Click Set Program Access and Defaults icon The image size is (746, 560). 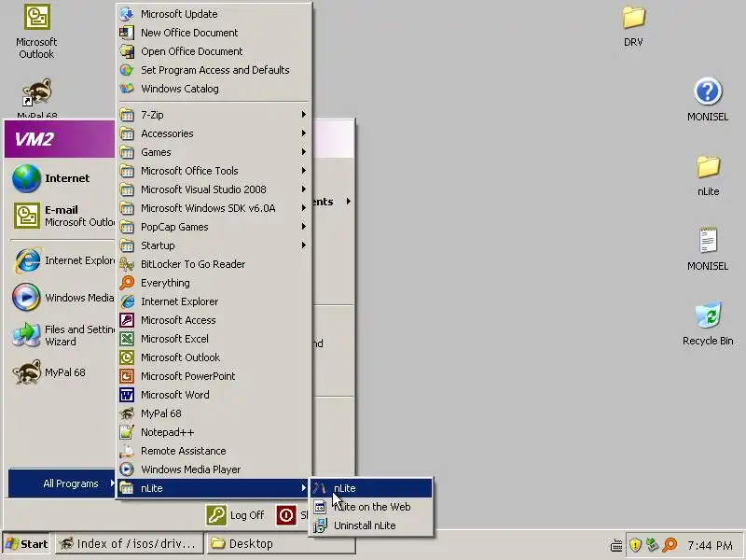127,70
